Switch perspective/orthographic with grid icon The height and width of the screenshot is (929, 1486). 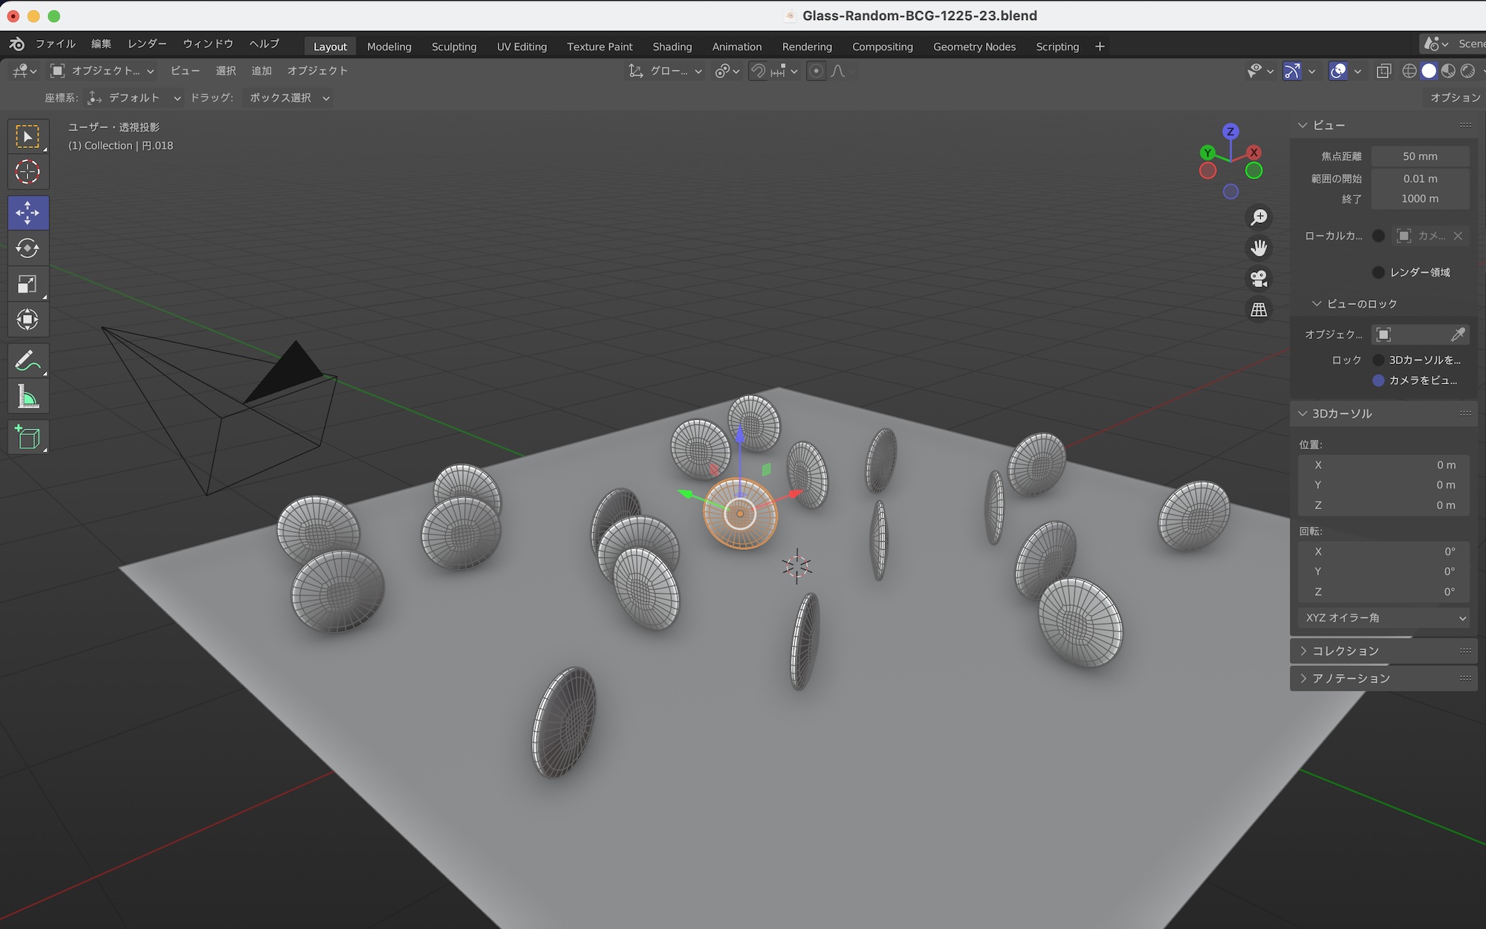click(x=1259, y=309)
